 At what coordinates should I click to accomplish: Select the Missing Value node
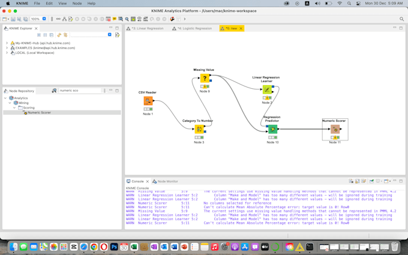click(x=205, y=78)
